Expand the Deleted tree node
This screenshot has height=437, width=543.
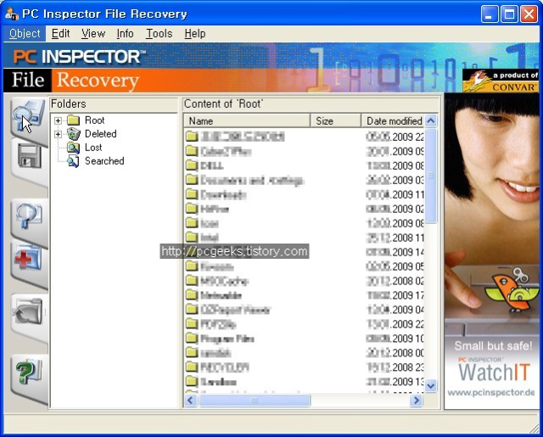point(59,134)
